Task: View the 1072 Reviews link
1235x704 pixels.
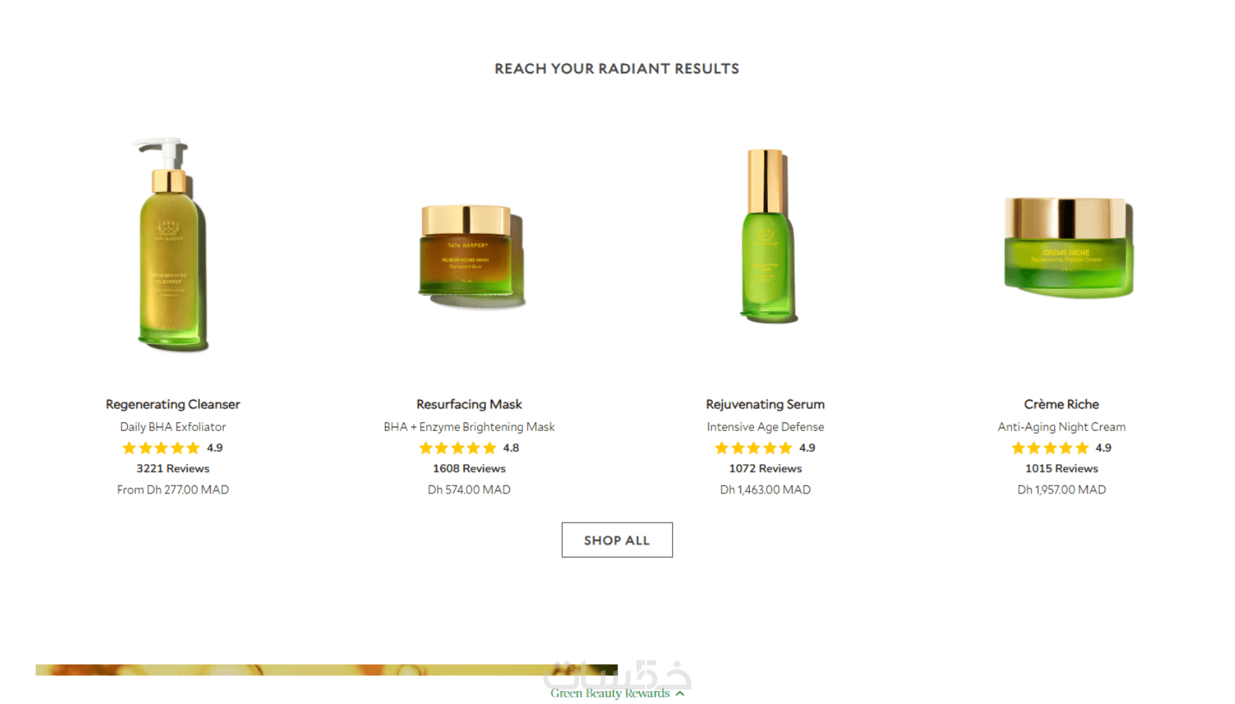Action: [x=766, y=469]
